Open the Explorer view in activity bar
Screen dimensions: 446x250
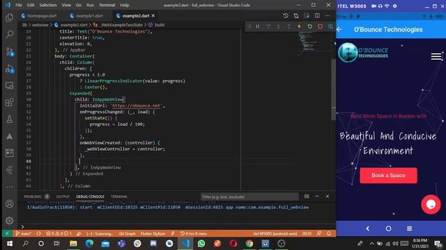click(x=9, y=17)
